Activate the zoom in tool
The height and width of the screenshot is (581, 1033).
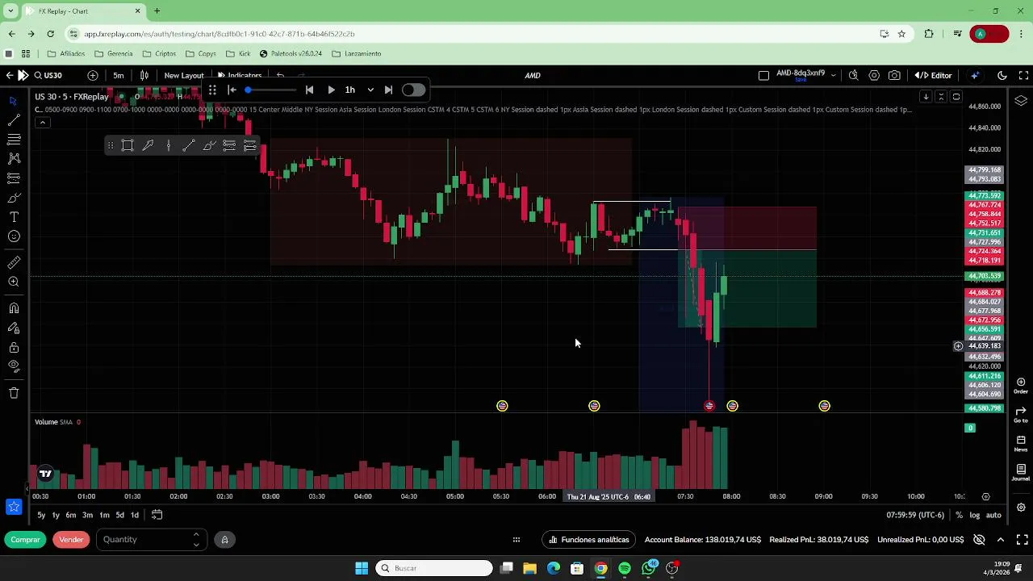pyautogui.click(x=14, y=282)
